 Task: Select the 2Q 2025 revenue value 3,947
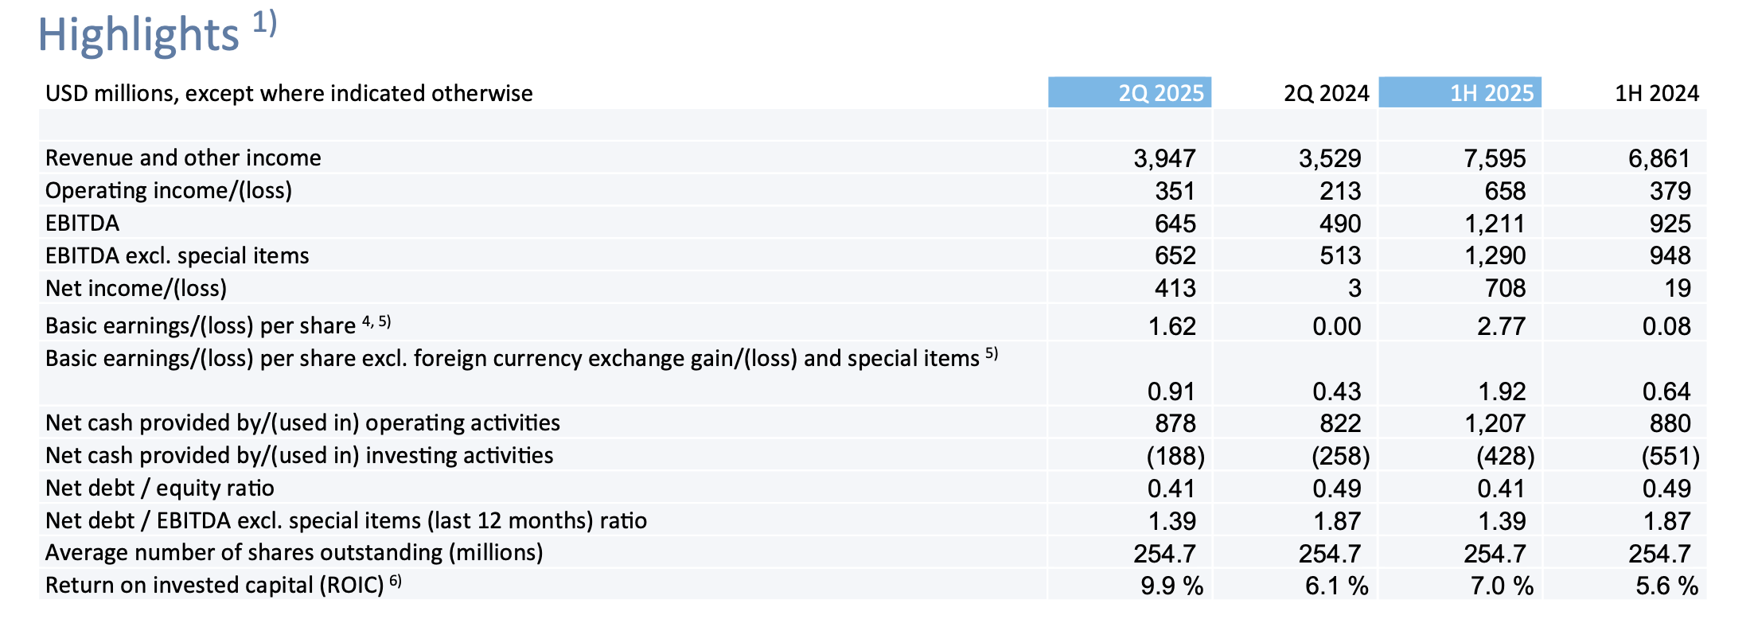coord(1164,158)
